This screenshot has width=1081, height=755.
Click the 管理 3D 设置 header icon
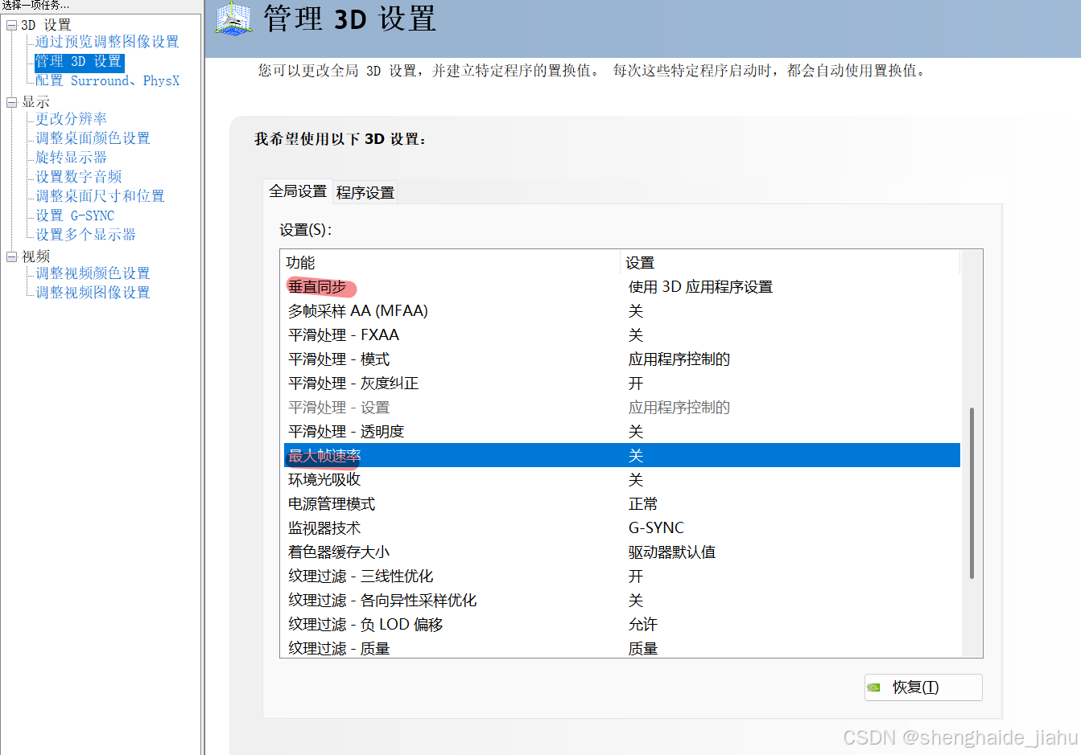click(234, 19)
